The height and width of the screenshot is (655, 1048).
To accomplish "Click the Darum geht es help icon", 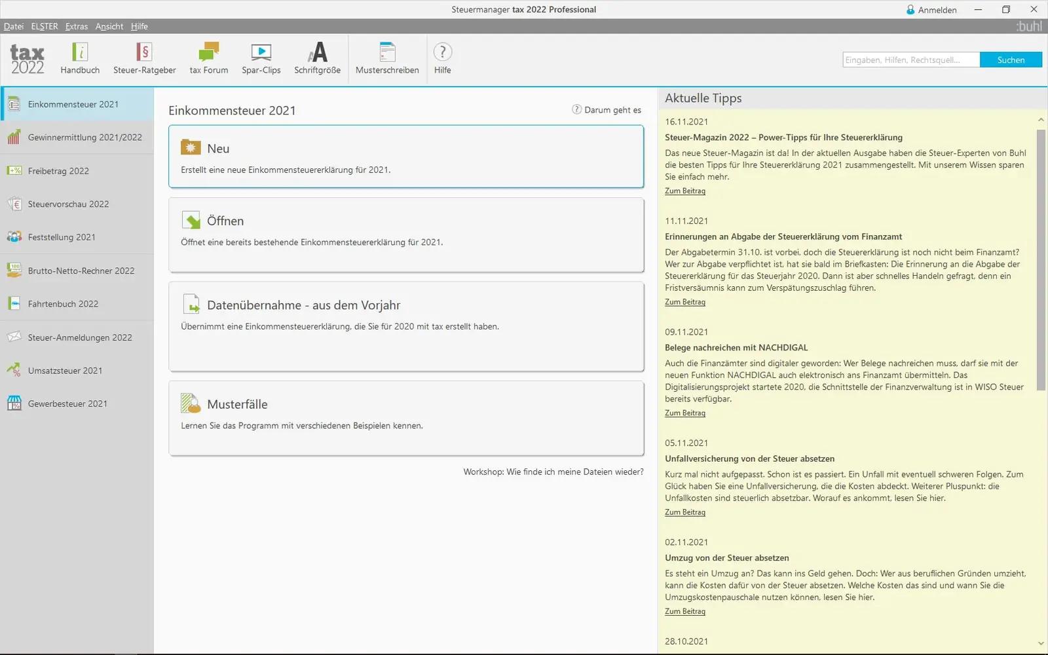I will click(x=576, y=109).
